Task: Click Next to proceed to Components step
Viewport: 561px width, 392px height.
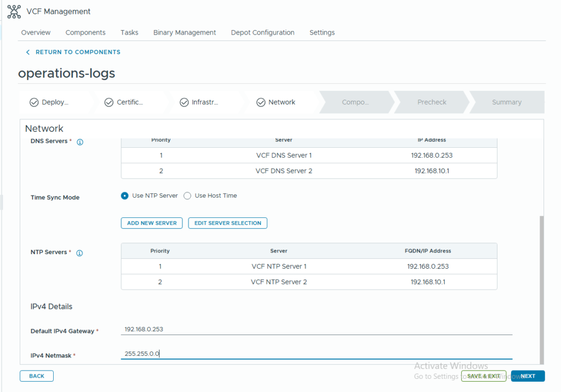Action: (x=528, y=376)
